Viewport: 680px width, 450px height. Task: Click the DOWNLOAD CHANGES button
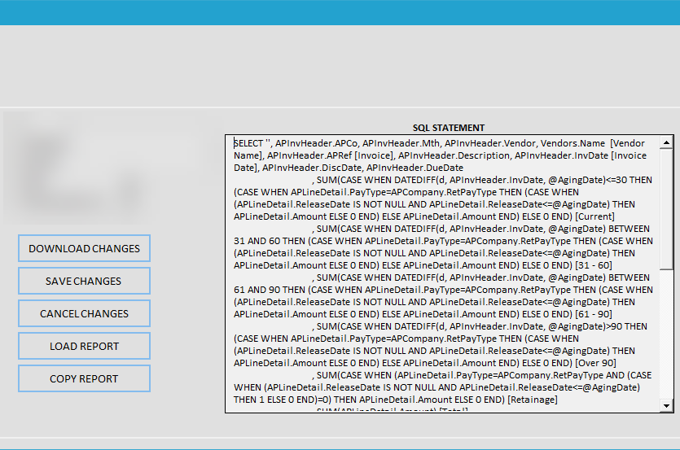pos(84,248)
